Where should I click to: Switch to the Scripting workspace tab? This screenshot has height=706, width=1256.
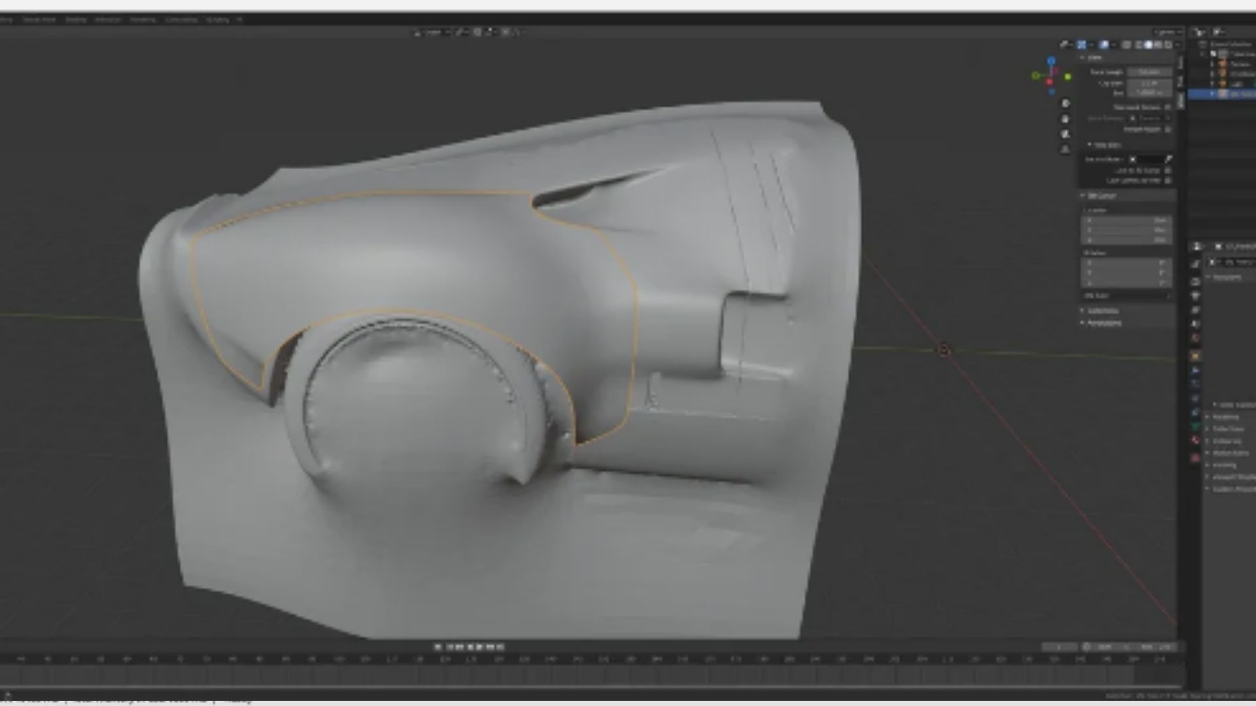pyautogui.click(x=218, y=20)
